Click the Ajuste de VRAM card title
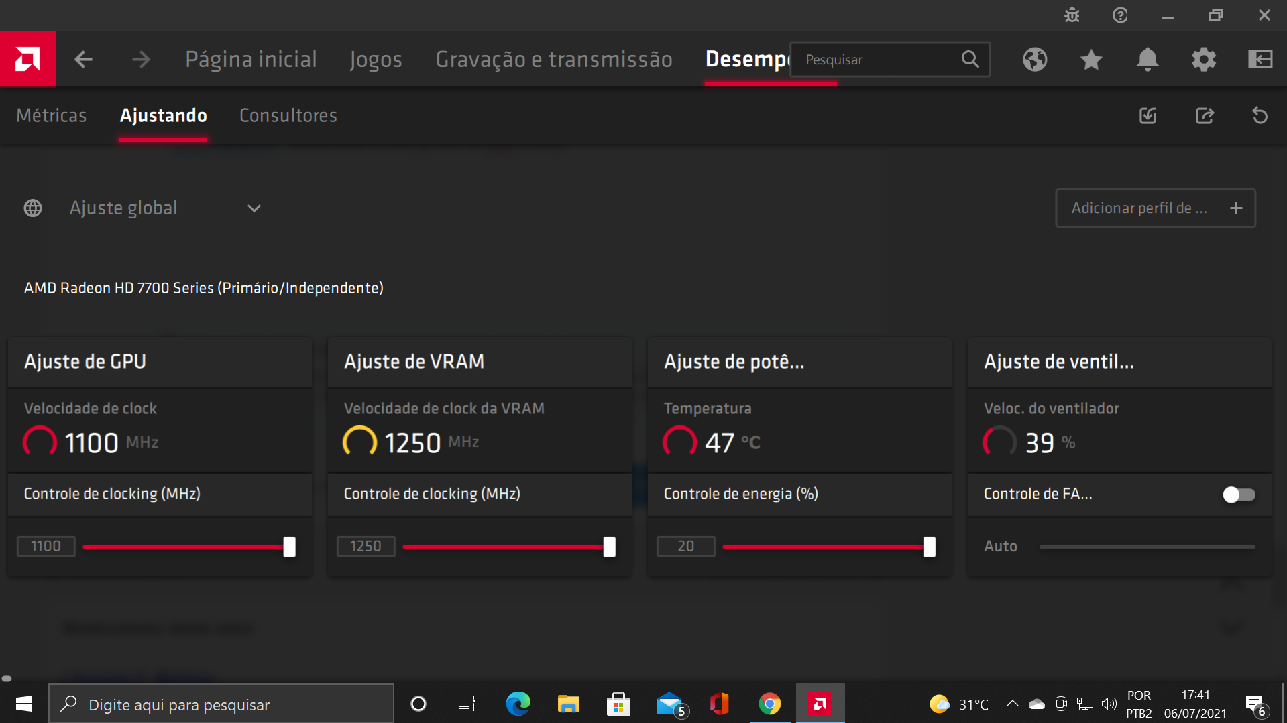 pos(414,362)
